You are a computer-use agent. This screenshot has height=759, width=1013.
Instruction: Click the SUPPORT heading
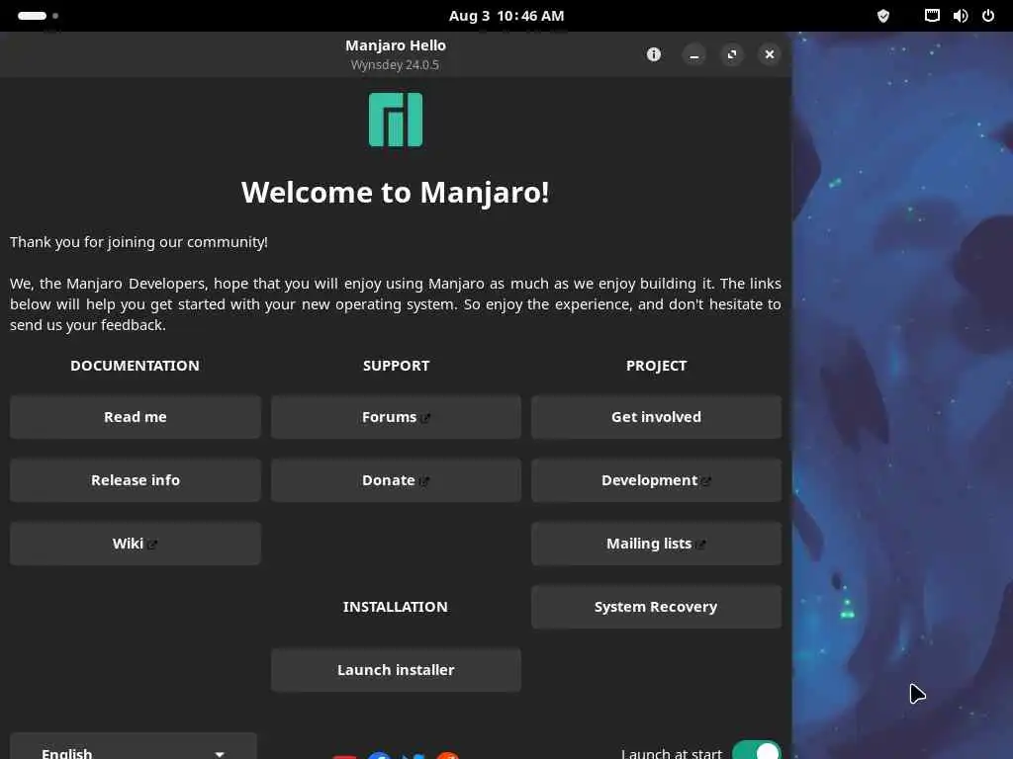[396, 366]
